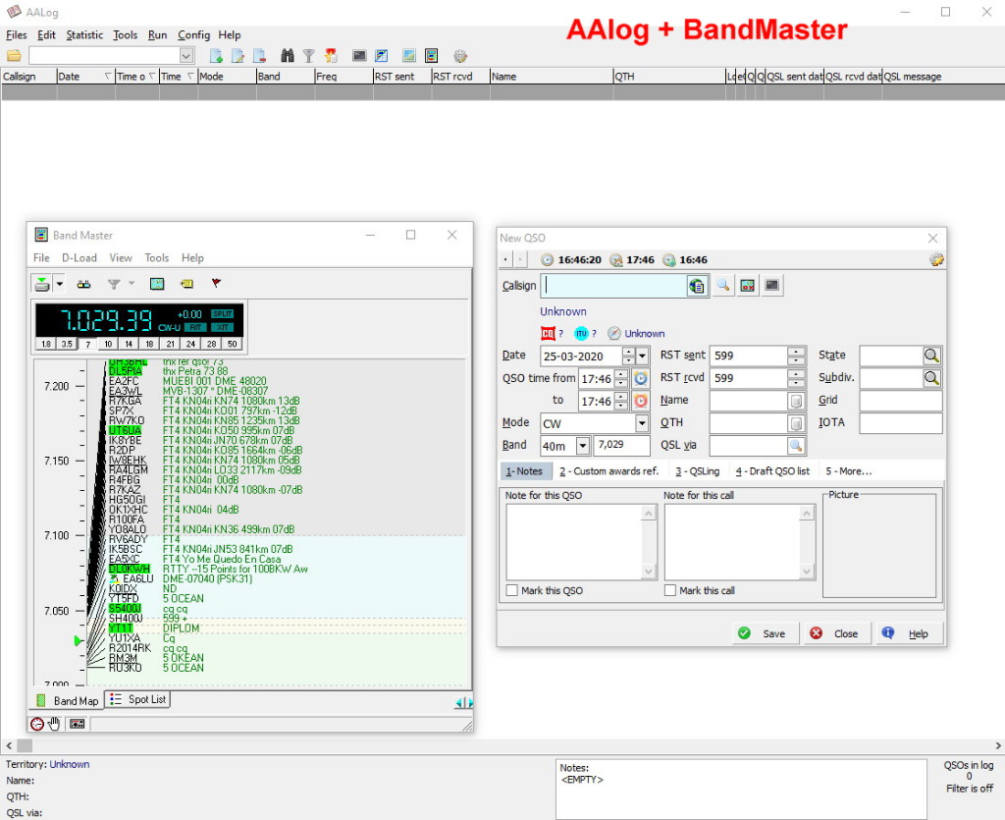
Task: Click the magnifier icon next to the Callsign field
Action: coord(722,286)
